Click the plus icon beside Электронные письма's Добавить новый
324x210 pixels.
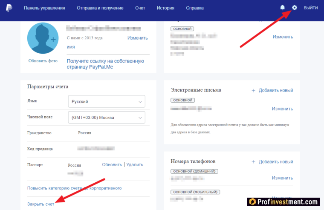(x=253, y=90)
